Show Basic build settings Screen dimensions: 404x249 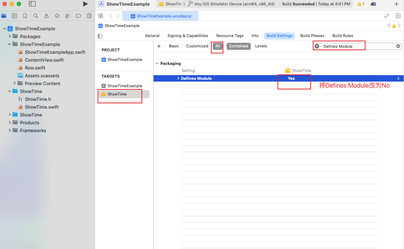[174, 46]
